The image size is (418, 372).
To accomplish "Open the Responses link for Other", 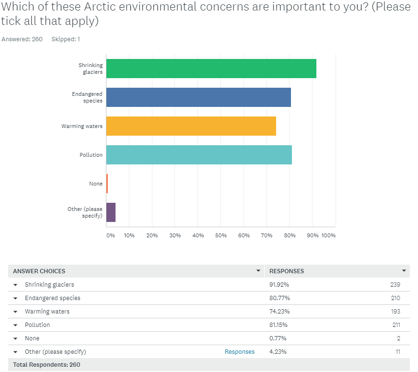I will (x=240, y=352).
